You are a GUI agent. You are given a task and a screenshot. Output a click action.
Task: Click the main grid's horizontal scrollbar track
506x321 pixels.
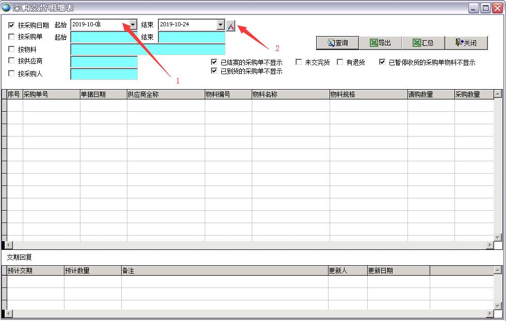coord(248,245)
